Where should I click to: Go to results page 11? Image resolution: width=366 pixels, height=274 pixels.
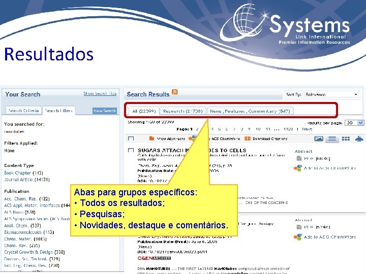point(268,129)
